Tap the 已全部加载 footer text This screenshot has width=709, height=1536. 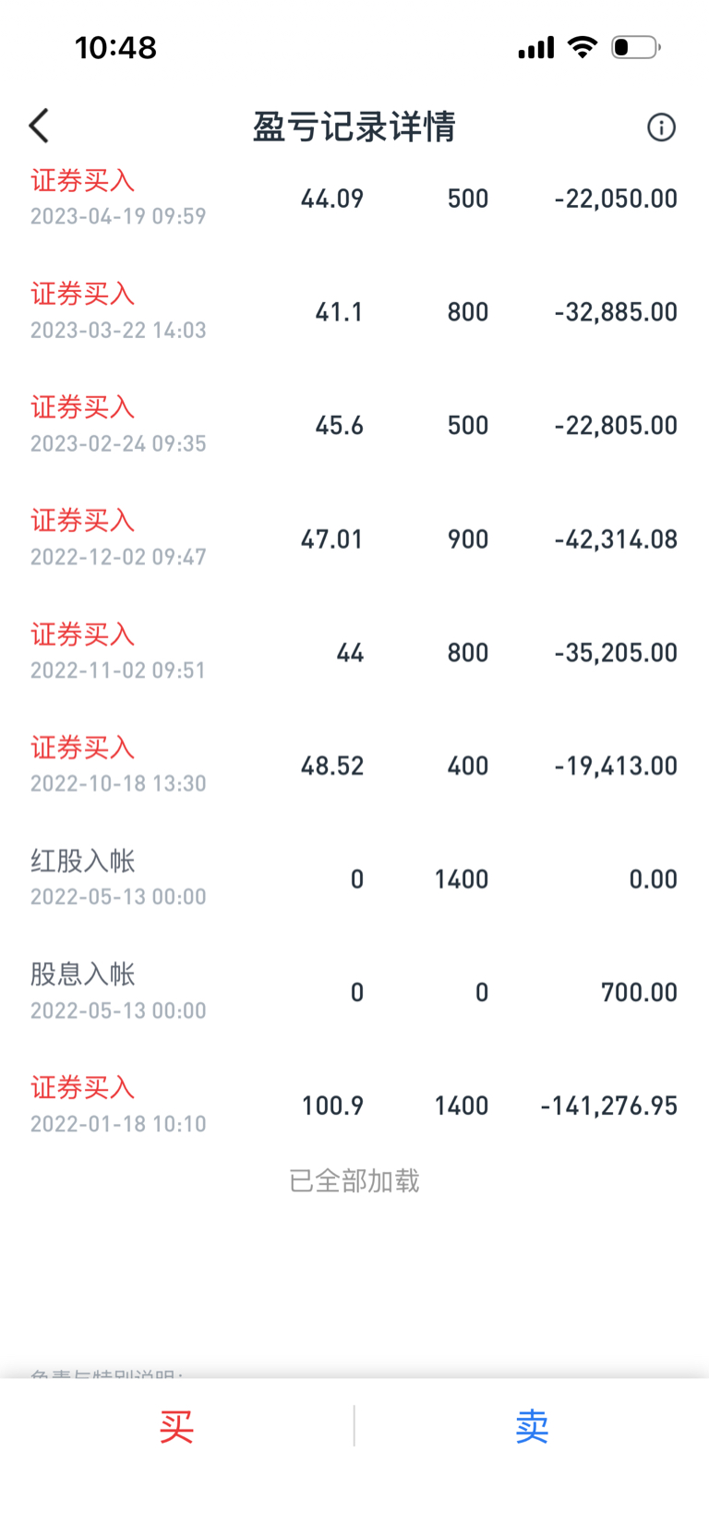point(354,1180)
